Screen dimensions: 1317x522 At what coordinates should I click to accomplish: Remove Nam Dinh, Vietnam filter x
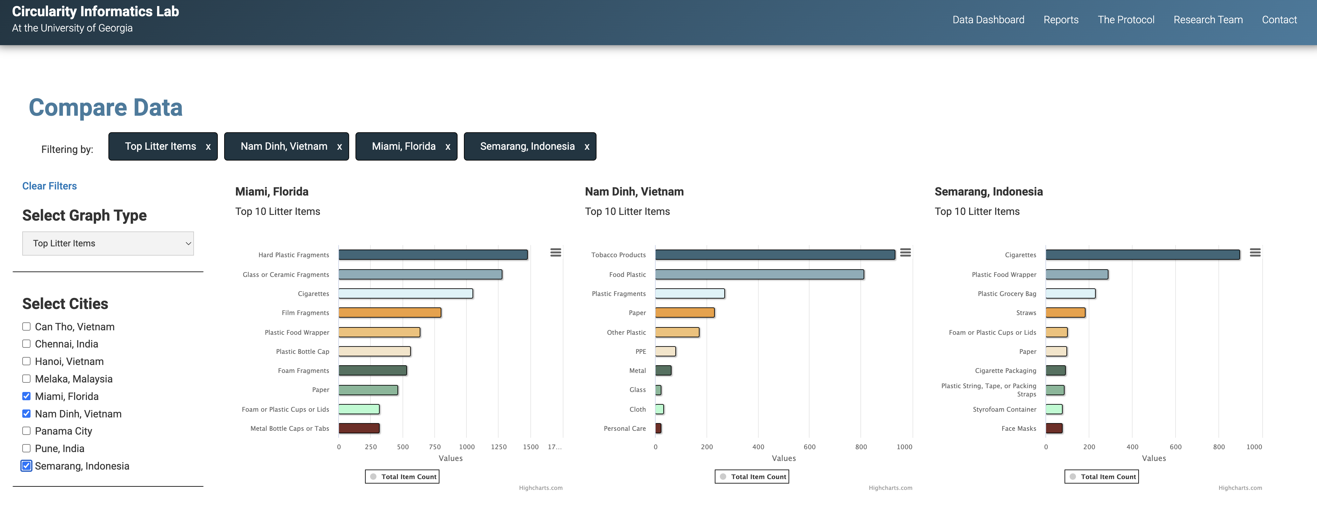pyautogui.click(x=340, y=147)
